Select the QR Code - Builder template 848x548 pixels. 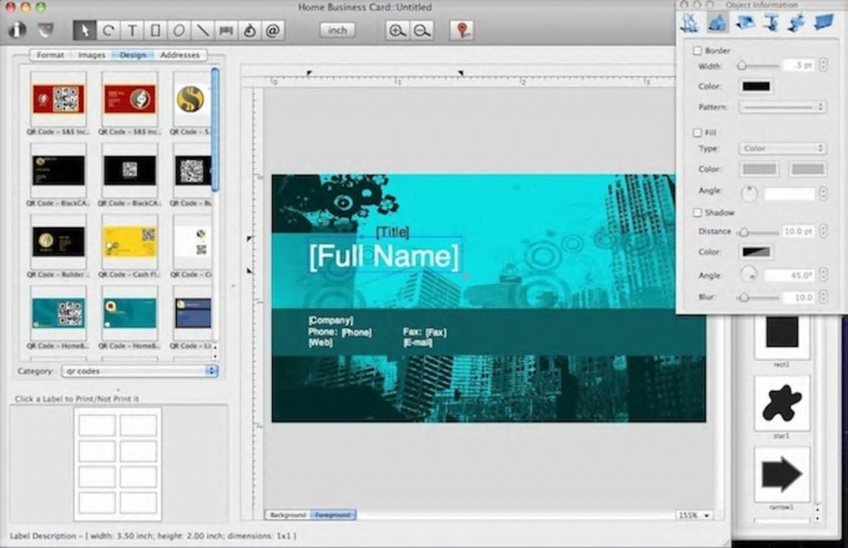[x=58, y=242]
